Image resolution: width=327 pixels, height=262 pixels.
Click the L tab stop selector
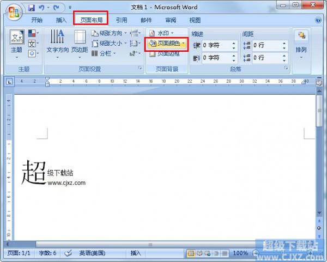[9, 82]
